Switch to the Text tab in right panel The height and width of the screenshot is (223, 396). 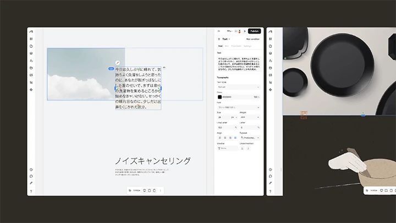point(221,46)
